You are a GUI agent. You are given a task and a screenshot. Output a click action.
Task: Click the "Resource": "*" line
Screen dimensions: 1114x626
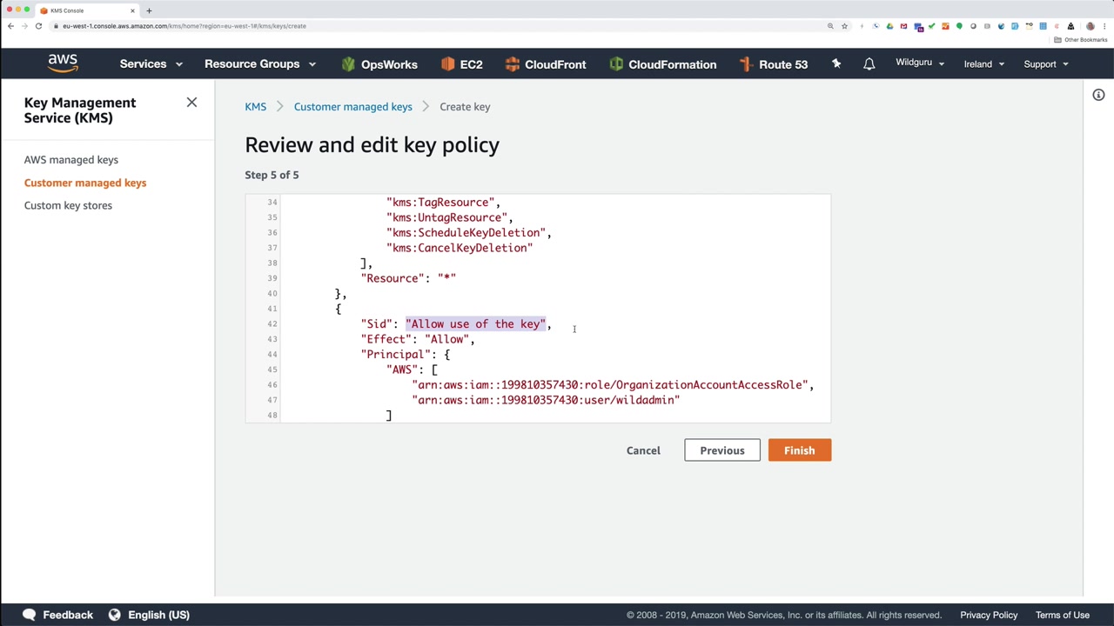408,278
